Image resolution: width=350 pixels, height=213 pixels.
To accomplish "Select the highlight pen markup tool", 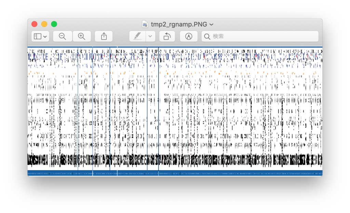I will pyautogui.click(x=137, y=36).
